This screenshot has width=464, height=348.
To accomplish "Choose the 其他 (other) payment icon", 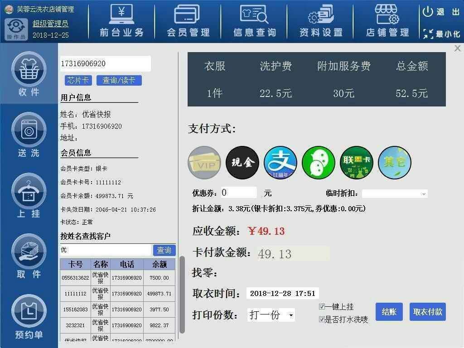I will tap(395, 163).
